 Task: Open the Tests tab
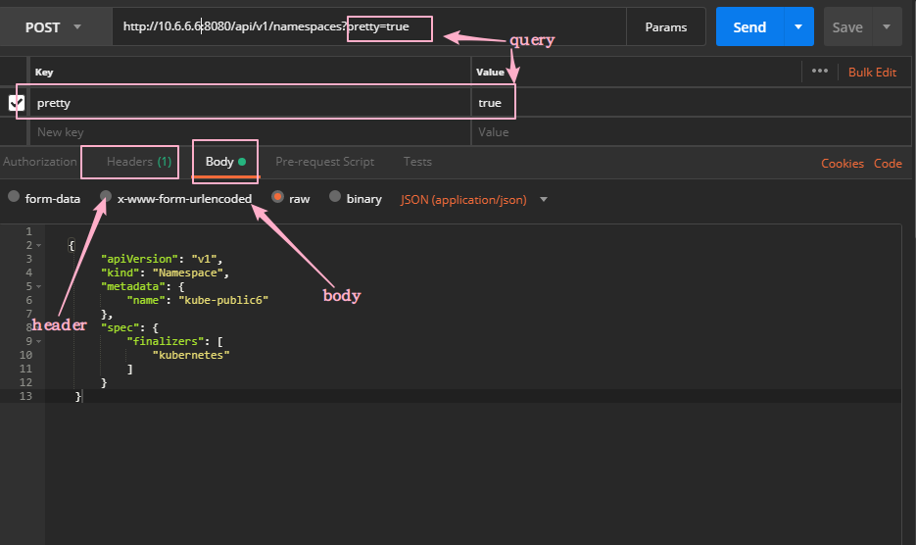tap(417, 162)
